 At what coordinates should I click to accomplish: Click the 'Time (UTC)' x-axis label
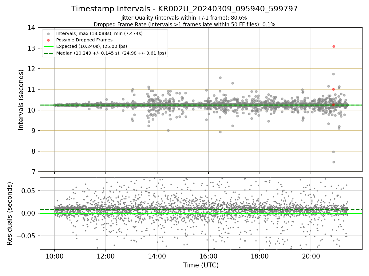pos(201,265)
